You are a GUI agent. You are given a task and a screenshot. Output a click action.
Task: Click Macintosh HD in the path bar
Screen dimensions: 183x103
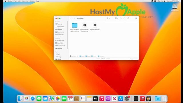pyautogui.click(x=74, y=56)
